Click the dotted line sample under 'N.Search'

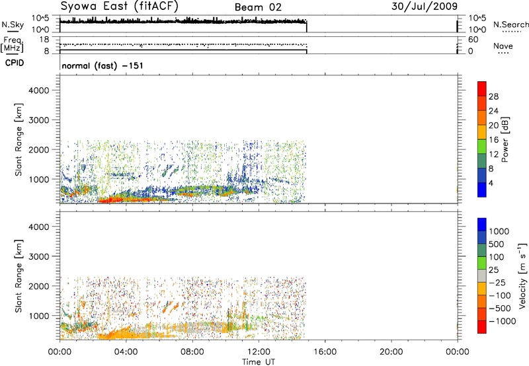click(x=511, y=32)
